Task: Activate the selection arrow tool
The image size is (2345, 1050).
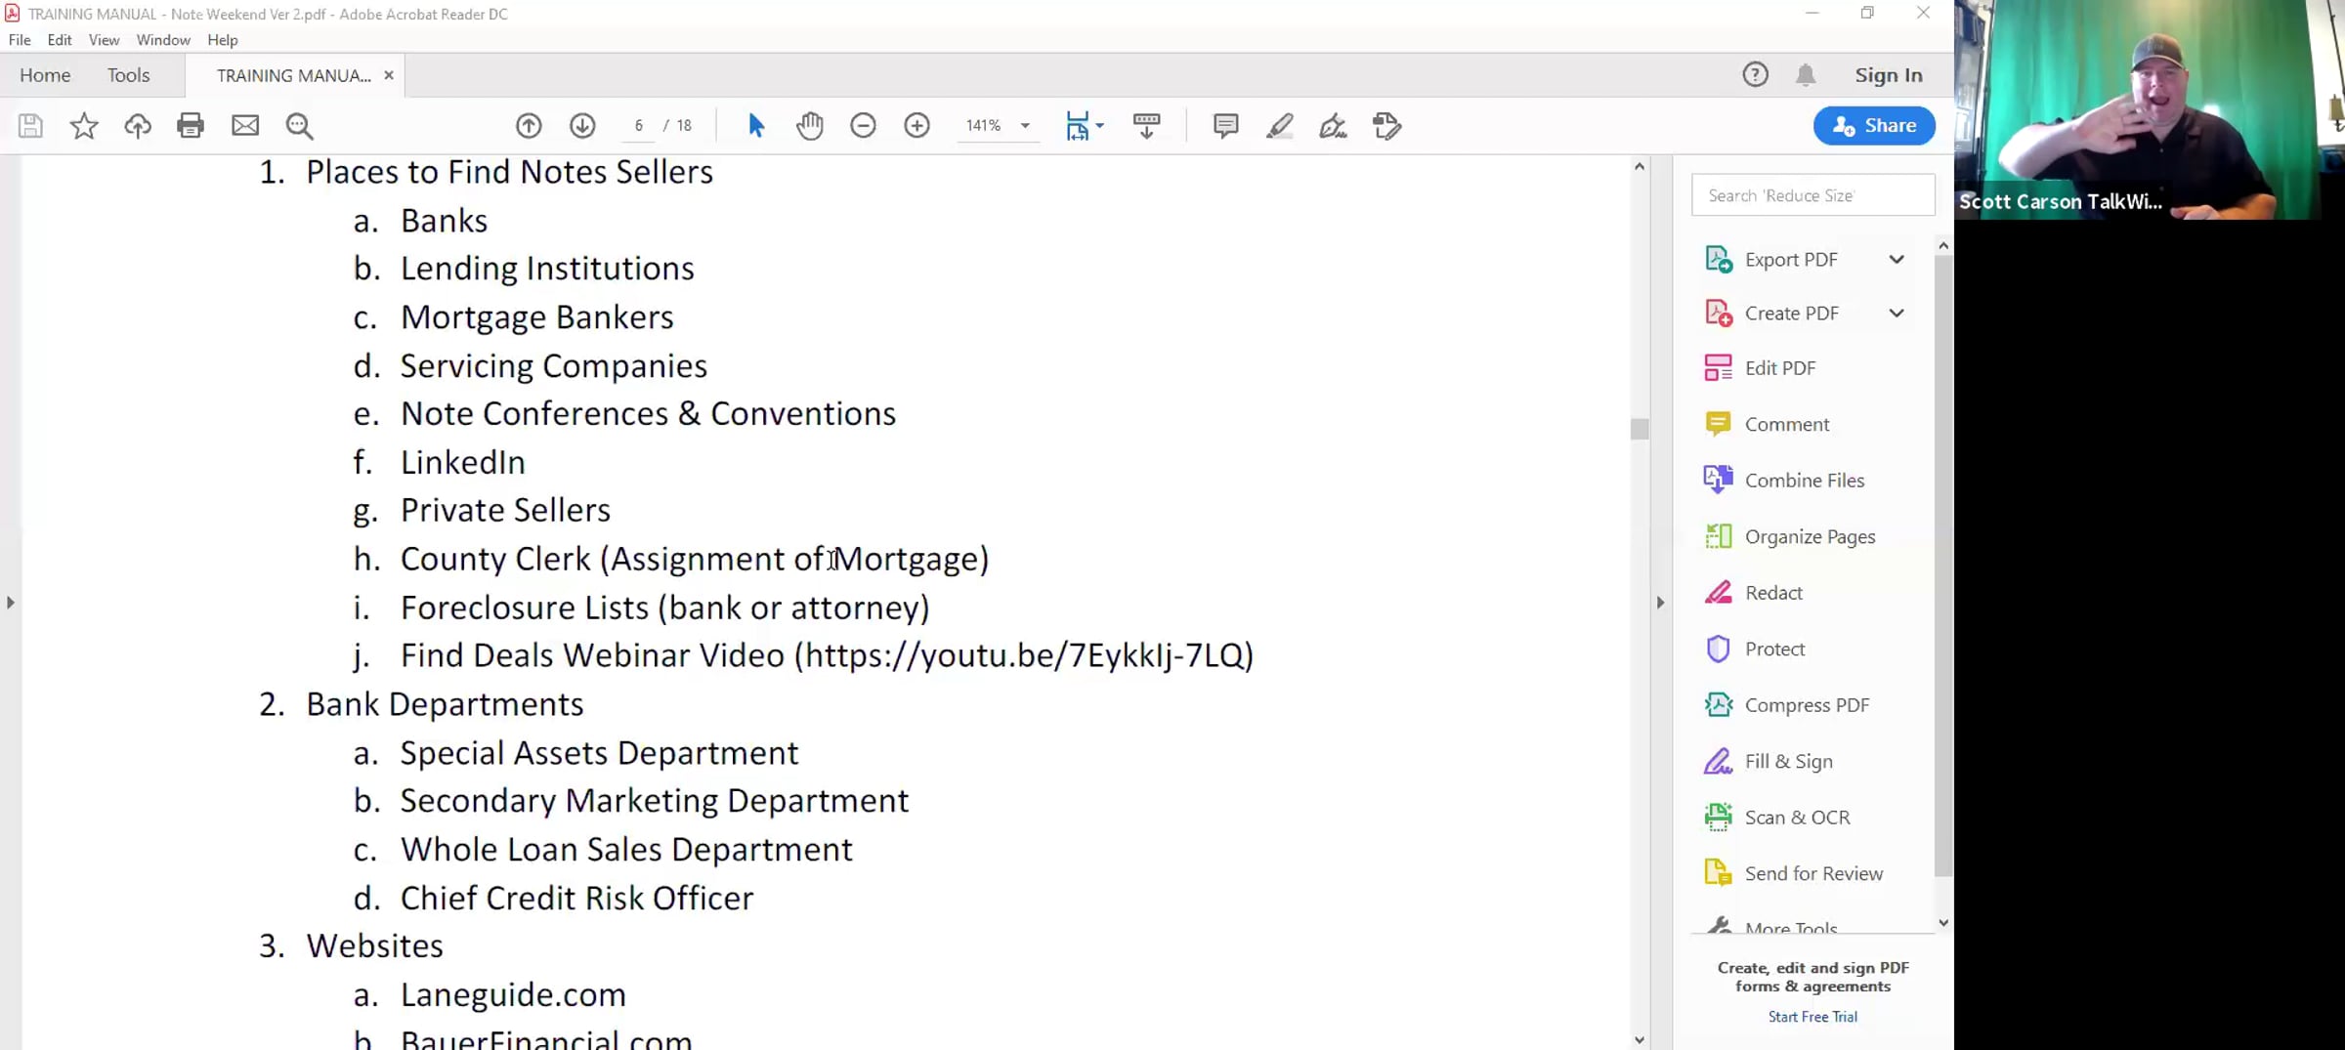Action: (x=755, y=126)
